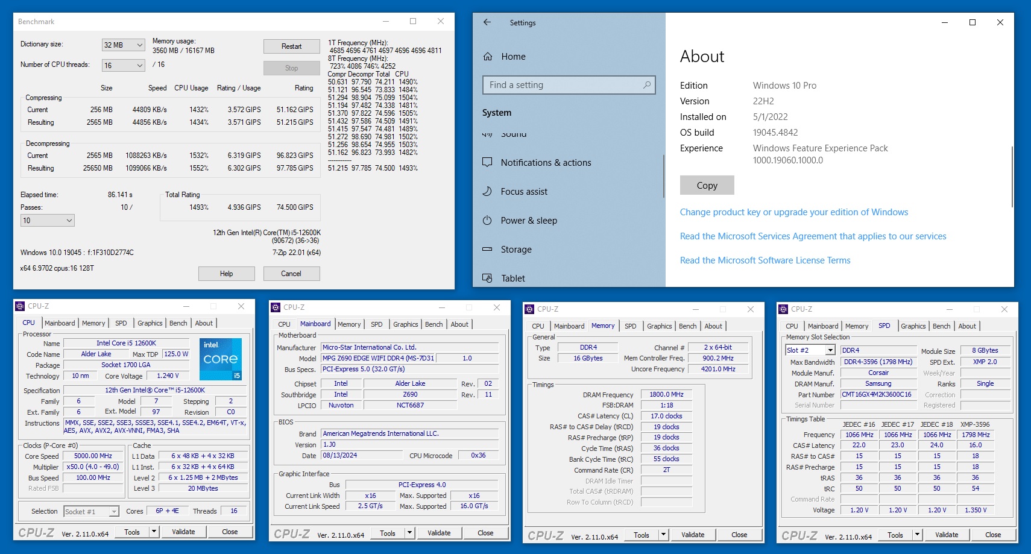The width and height of the screenshot is (1031, 554).
Task: Click Tools button in CPU-Z CPU window
Action: (x=132, y=532)
